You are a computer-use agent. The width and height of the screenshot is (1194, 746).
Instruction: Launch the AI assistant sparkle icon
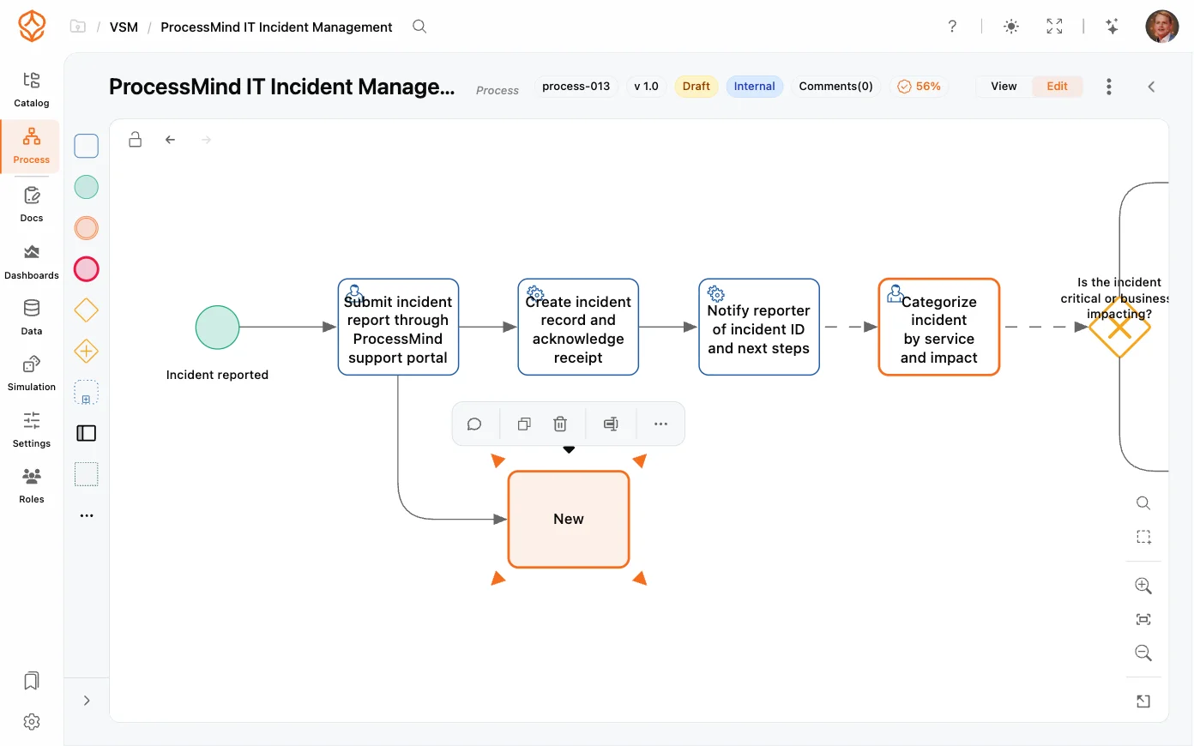click(x=1112, y=27)
